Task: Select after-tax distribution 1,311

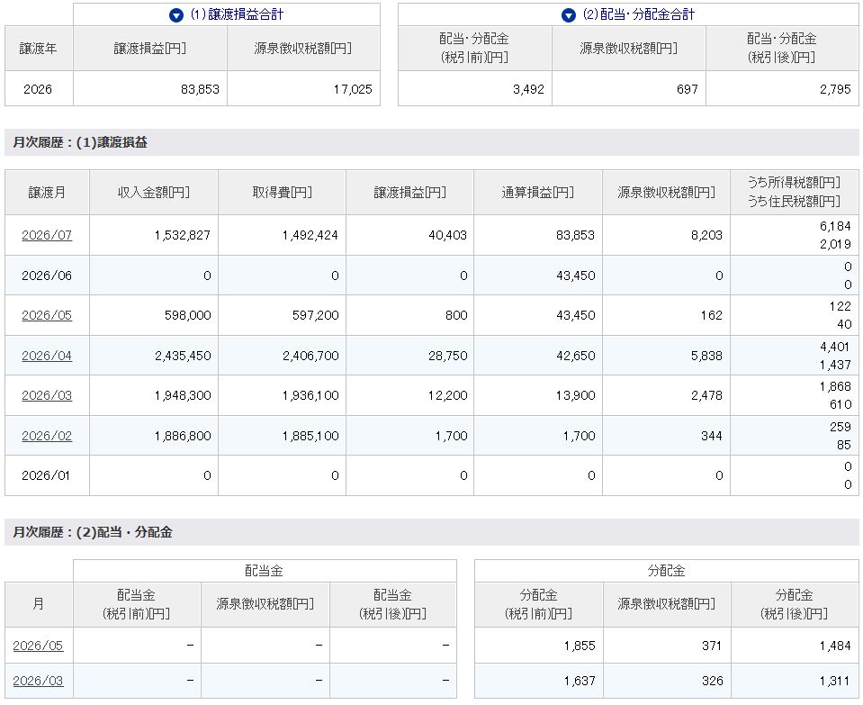Action: click(835, 681)
